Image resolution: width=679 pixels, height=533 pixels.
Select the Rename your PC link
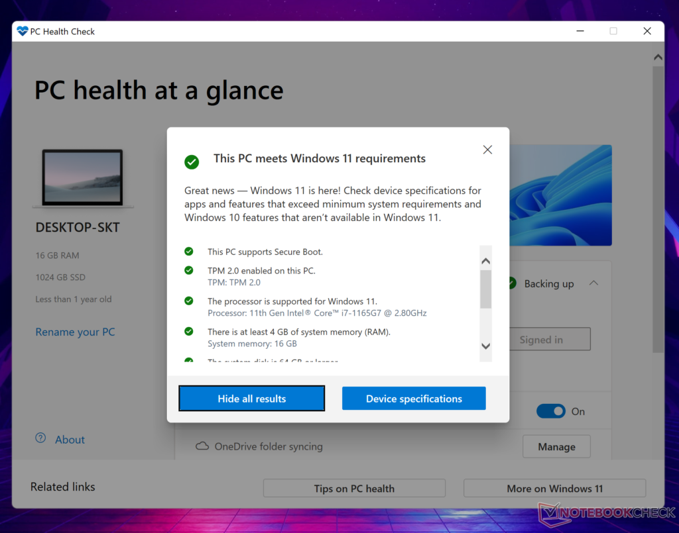(75, 332)
